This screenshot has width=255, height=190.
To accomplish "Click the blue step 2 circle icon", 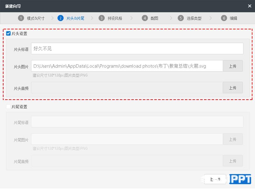I will tap(60, 18).
